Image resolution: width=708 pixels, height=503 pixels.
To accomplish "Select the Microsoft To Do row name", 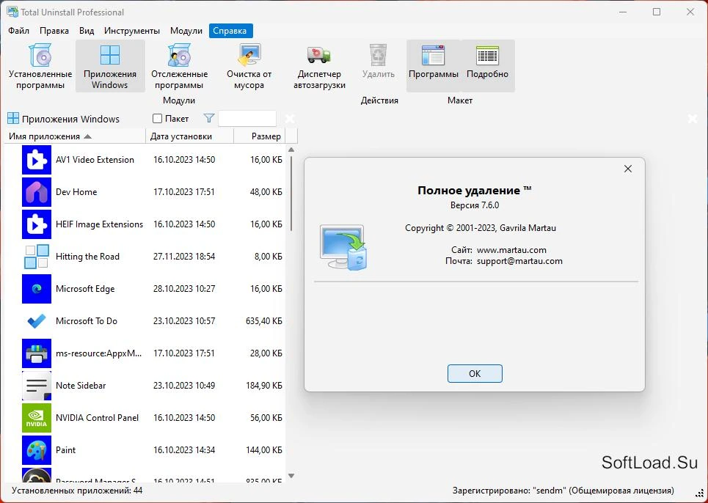I will tap(87, 321).
